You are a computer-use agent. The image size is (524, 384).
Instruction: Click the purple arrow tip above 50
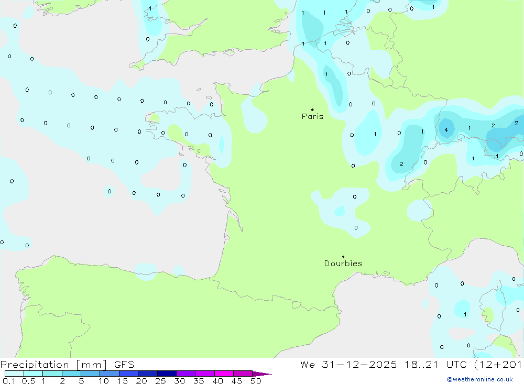[x=262, y=374]
